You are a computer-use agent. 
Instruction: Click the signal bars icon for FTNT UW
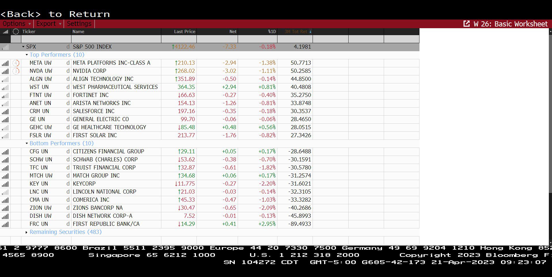coord(5,95)
